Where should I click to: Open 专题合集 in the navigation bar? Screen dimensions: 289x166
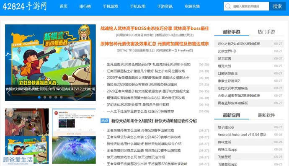192,6
